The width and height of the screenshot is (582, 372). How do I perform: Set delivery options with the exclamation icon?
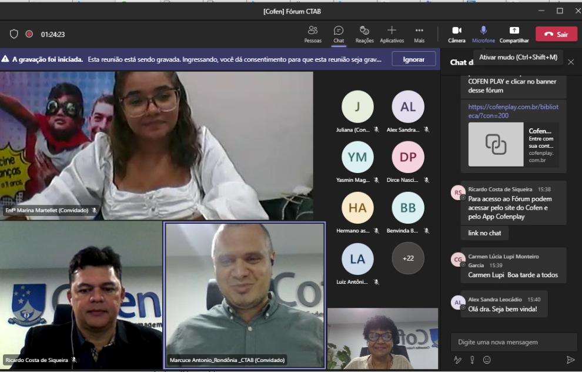[x=472, y=360]
